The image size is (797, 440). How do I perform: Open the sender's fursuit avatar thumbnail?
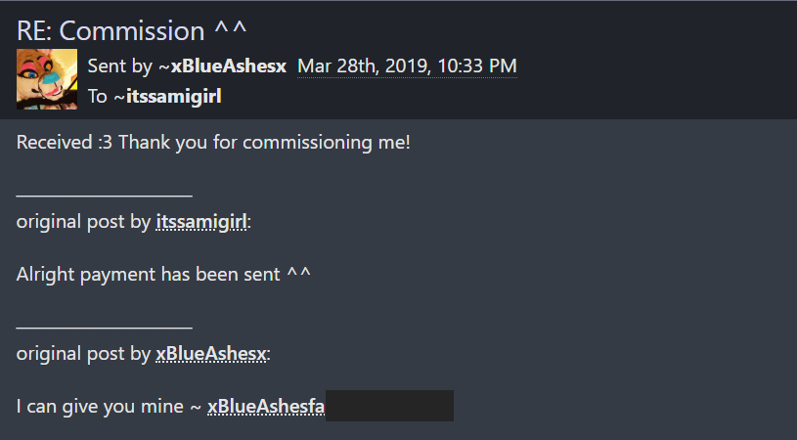click(x=47, y=79)
